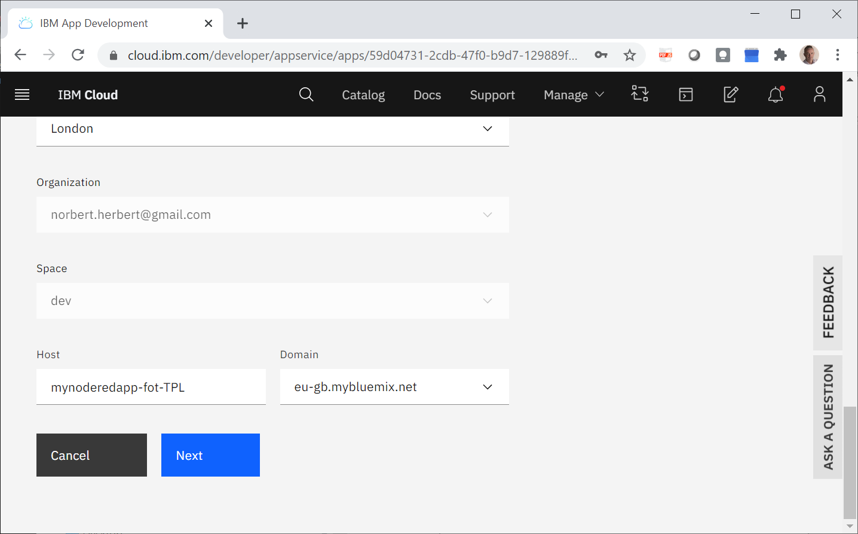Click the Cancel button
The height and width of the screenshot is (534, 858).
coord(91,455)
